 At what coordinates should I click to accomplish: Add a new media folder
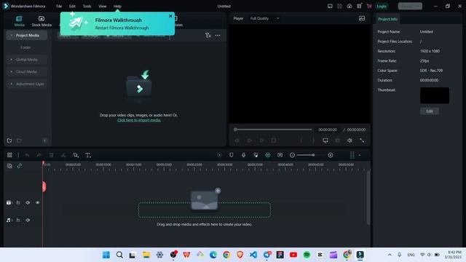[9, 140]
